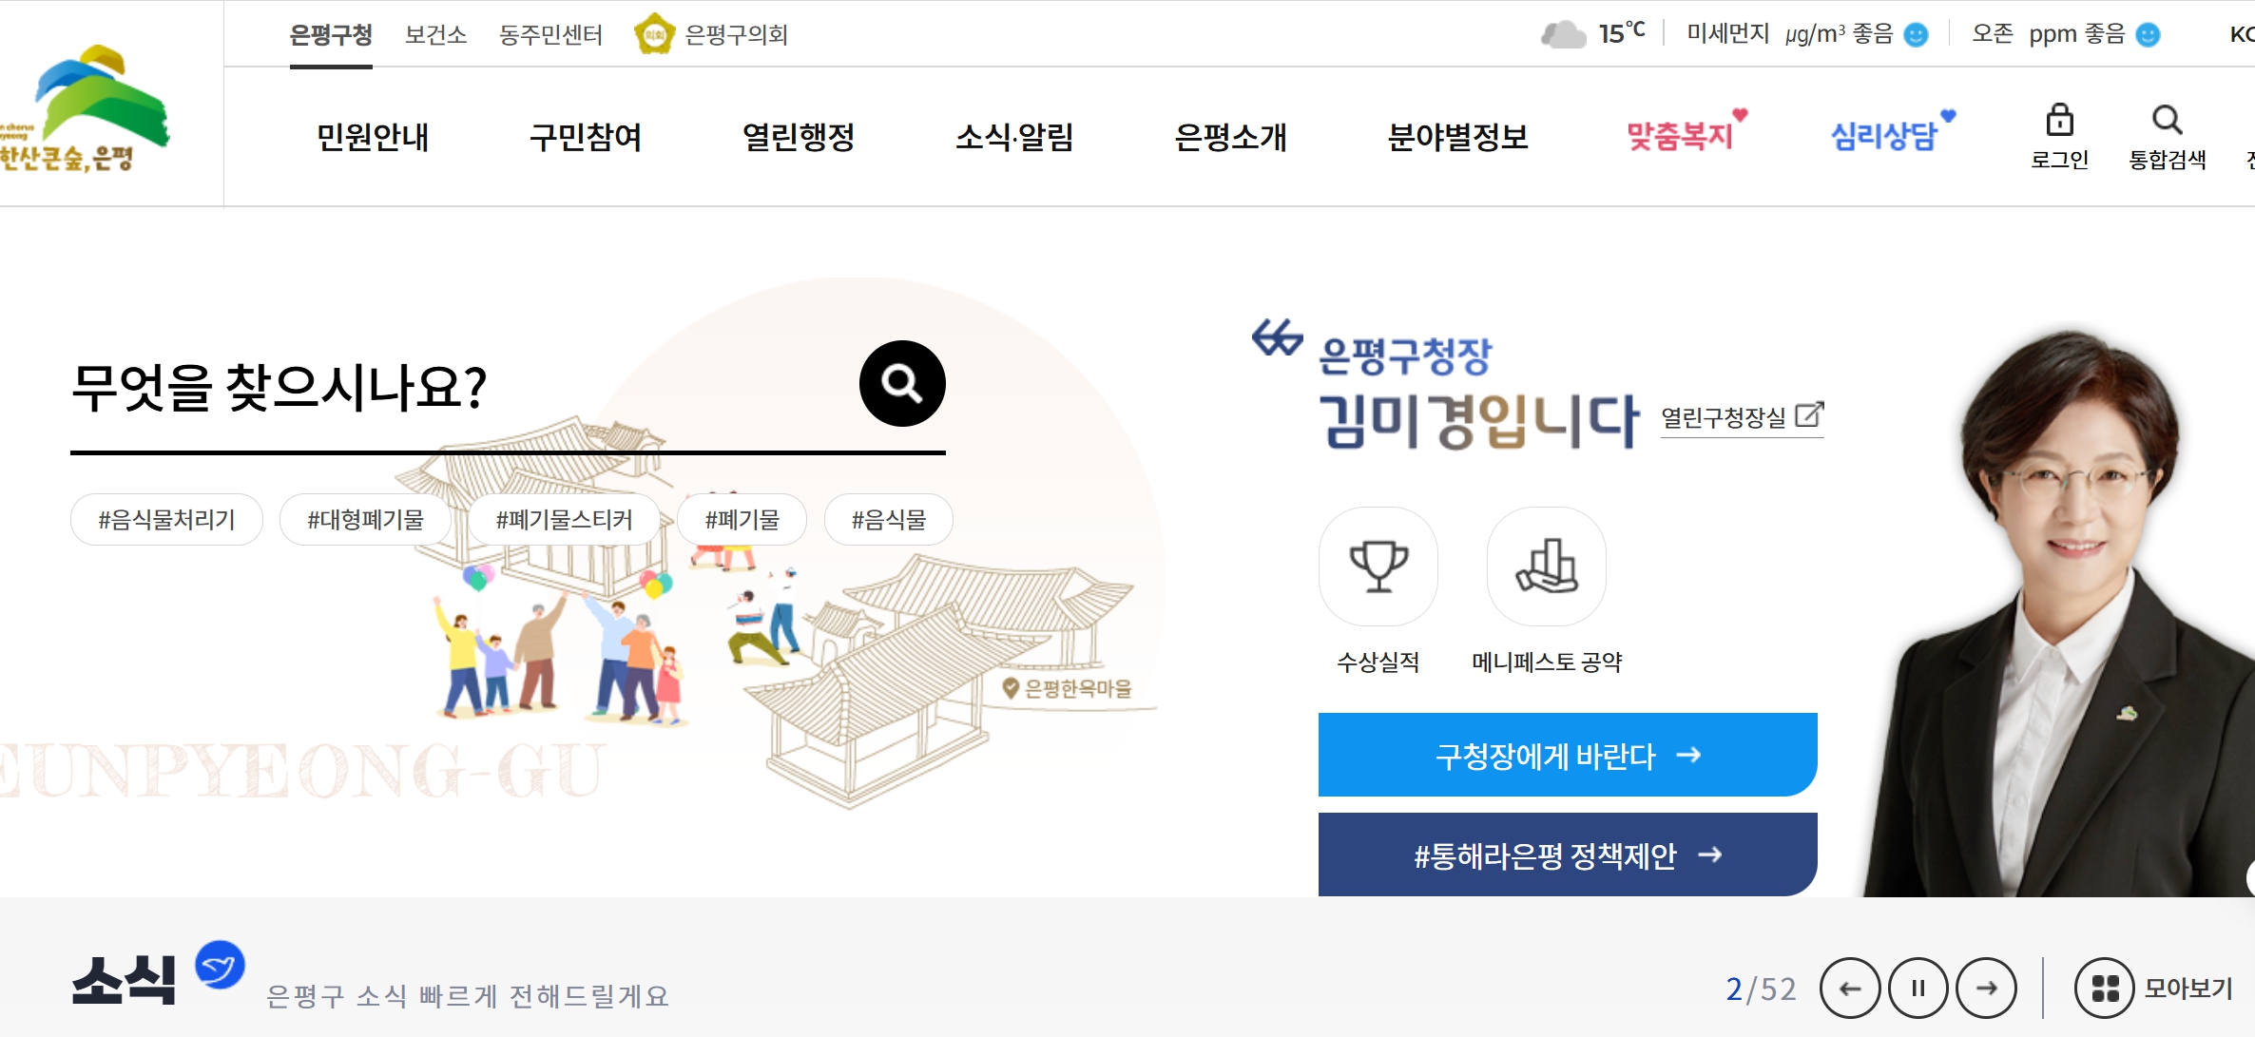
Task: Click the 미세먼지 좋음 smiley indicator
Action: point(1917,35)
